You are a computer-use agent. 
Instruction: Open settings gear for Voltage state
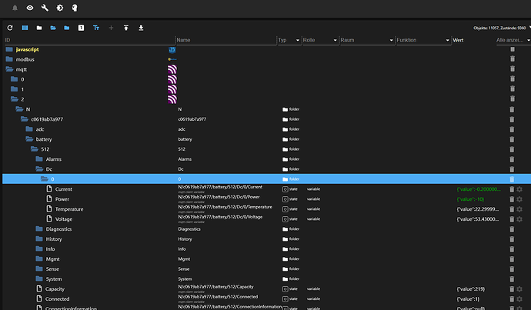click(519, 219)
